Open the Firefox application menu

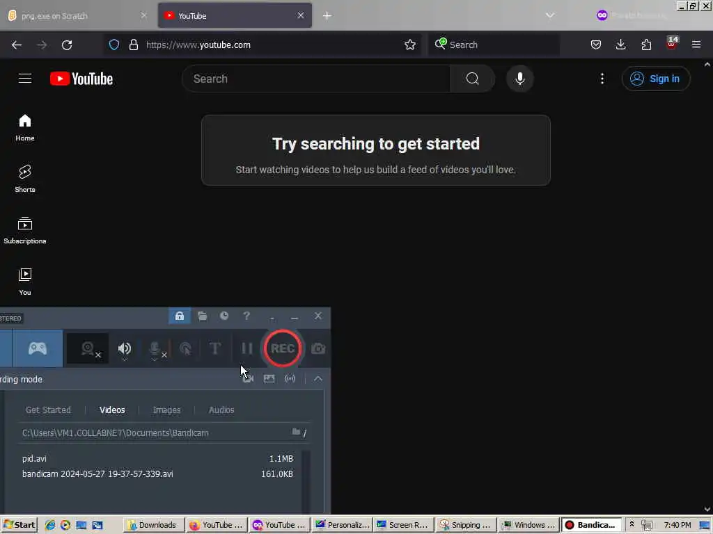696,44
